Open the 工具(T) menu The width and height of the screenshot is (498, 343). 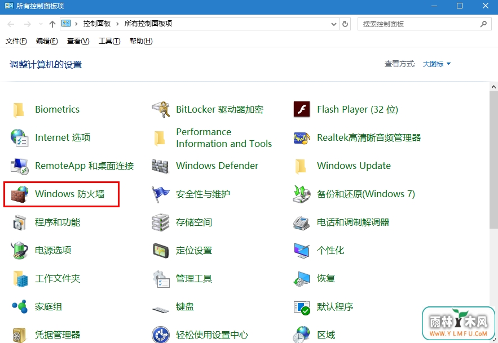109,41
